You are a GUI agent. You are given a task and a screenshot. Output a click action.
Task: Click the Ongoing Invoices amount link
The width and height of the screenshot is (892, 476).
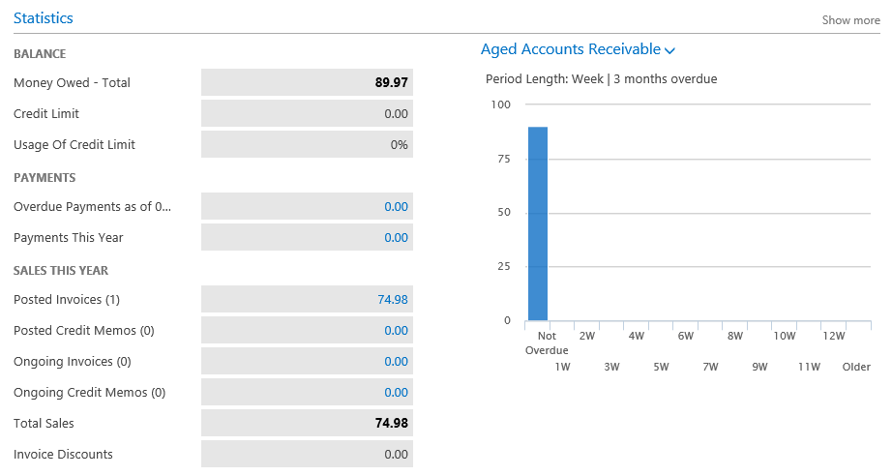tap(396, 362)
